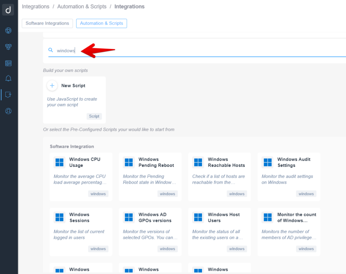Click the search magnifier icon
346x274 pixels.
coord(50,50)
